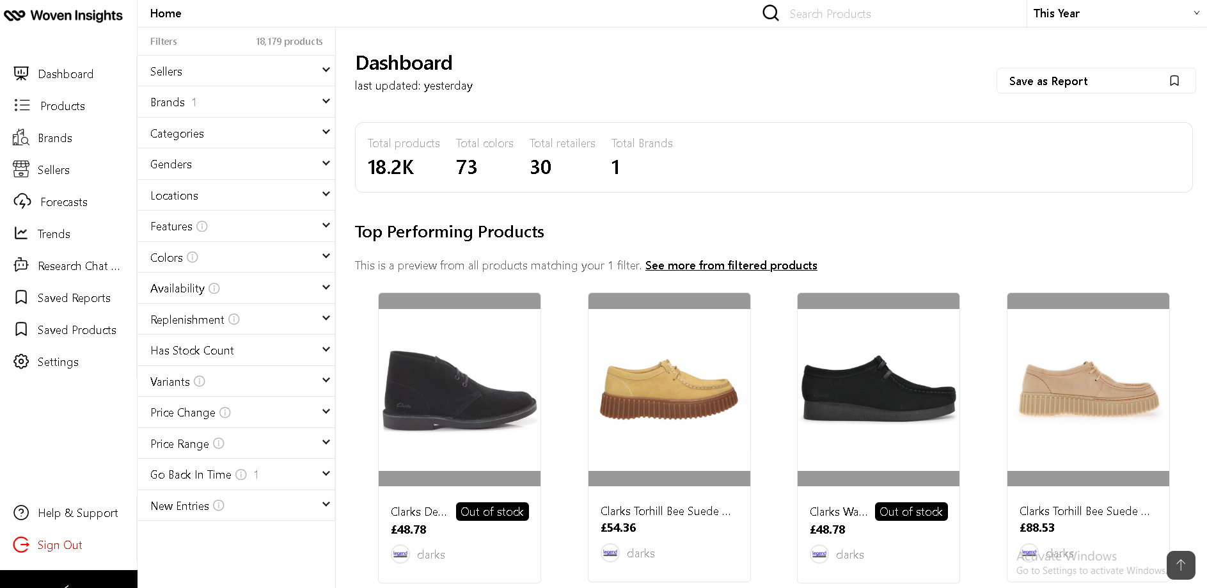1207x588 pixels.
Task: Click Sign Out
Action: (59, 544)
